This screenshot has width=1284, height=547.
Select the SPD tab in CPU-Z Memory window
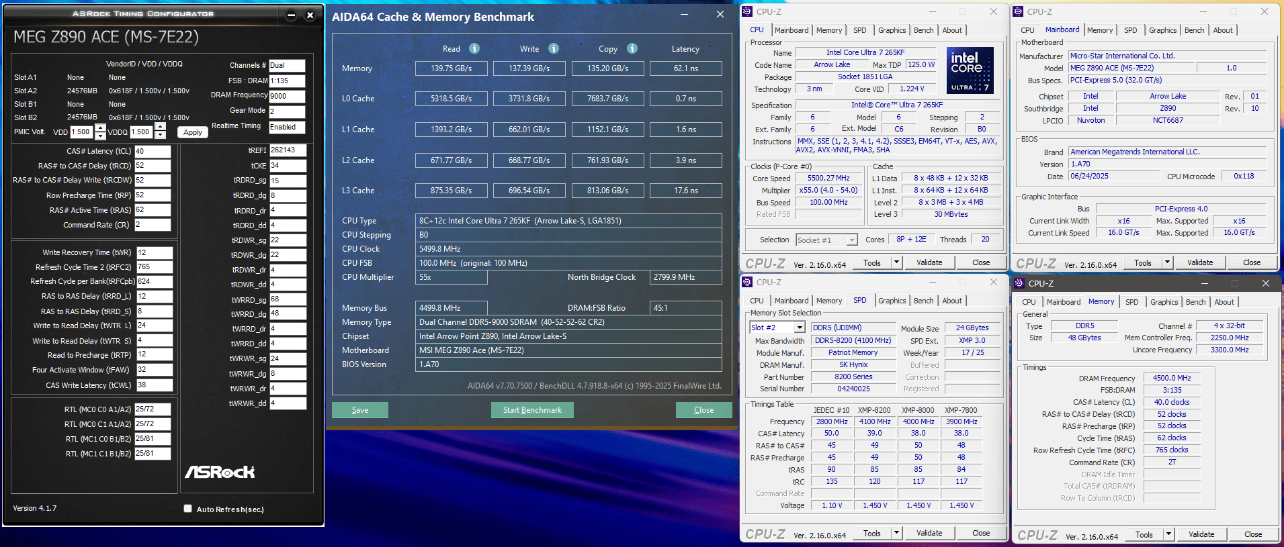[x=1132, y=302]
